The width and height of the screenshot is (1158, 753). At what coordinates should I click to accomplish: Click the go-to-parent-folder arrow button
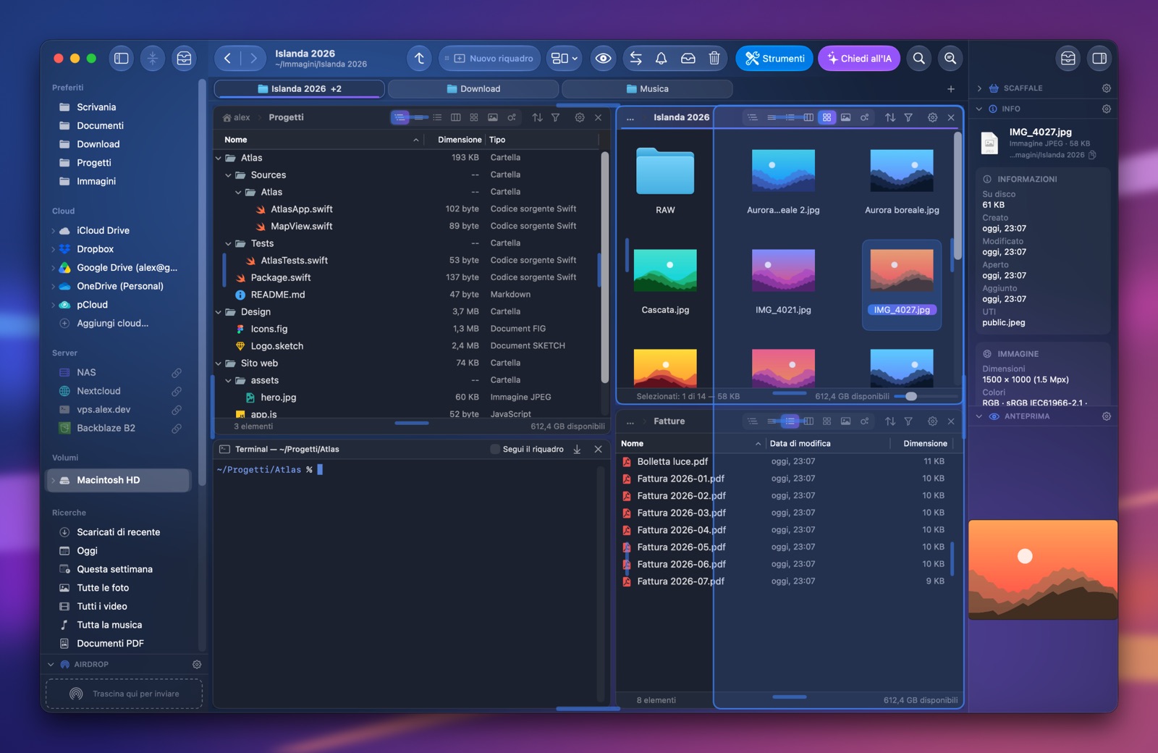419,59
